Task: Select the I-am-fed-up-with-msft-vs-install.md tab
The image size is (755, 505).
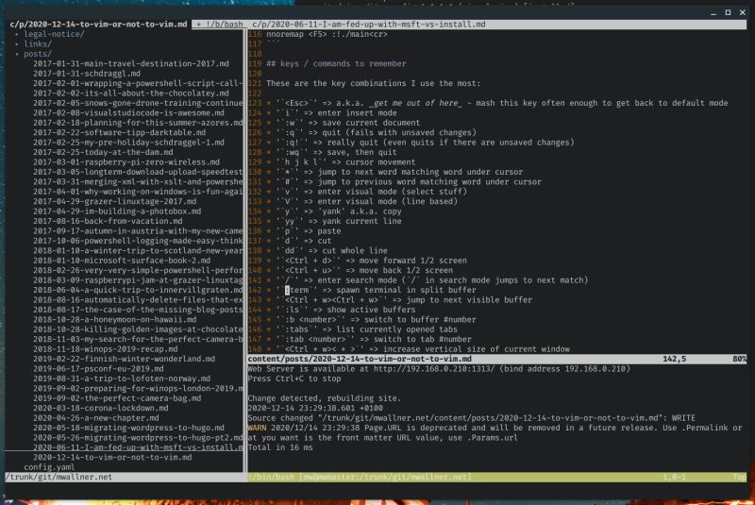Action: click(368, 25)
